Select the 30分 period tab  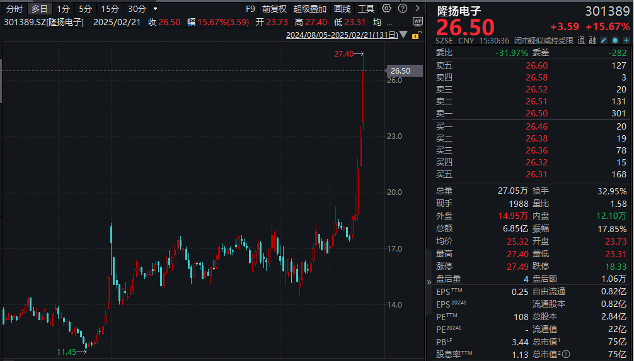[x=137, y=8]
